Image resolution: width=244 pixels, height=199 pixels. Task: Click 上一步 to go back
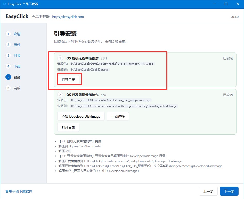208,191
